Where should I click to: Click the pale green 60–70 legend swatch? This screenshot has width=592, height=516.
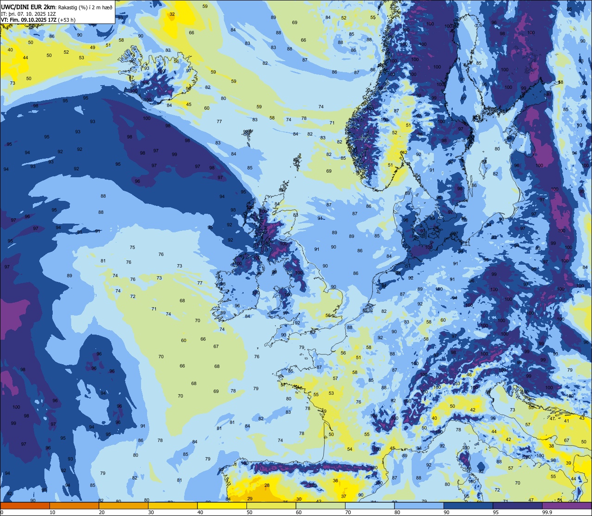[x=321, y=506]
